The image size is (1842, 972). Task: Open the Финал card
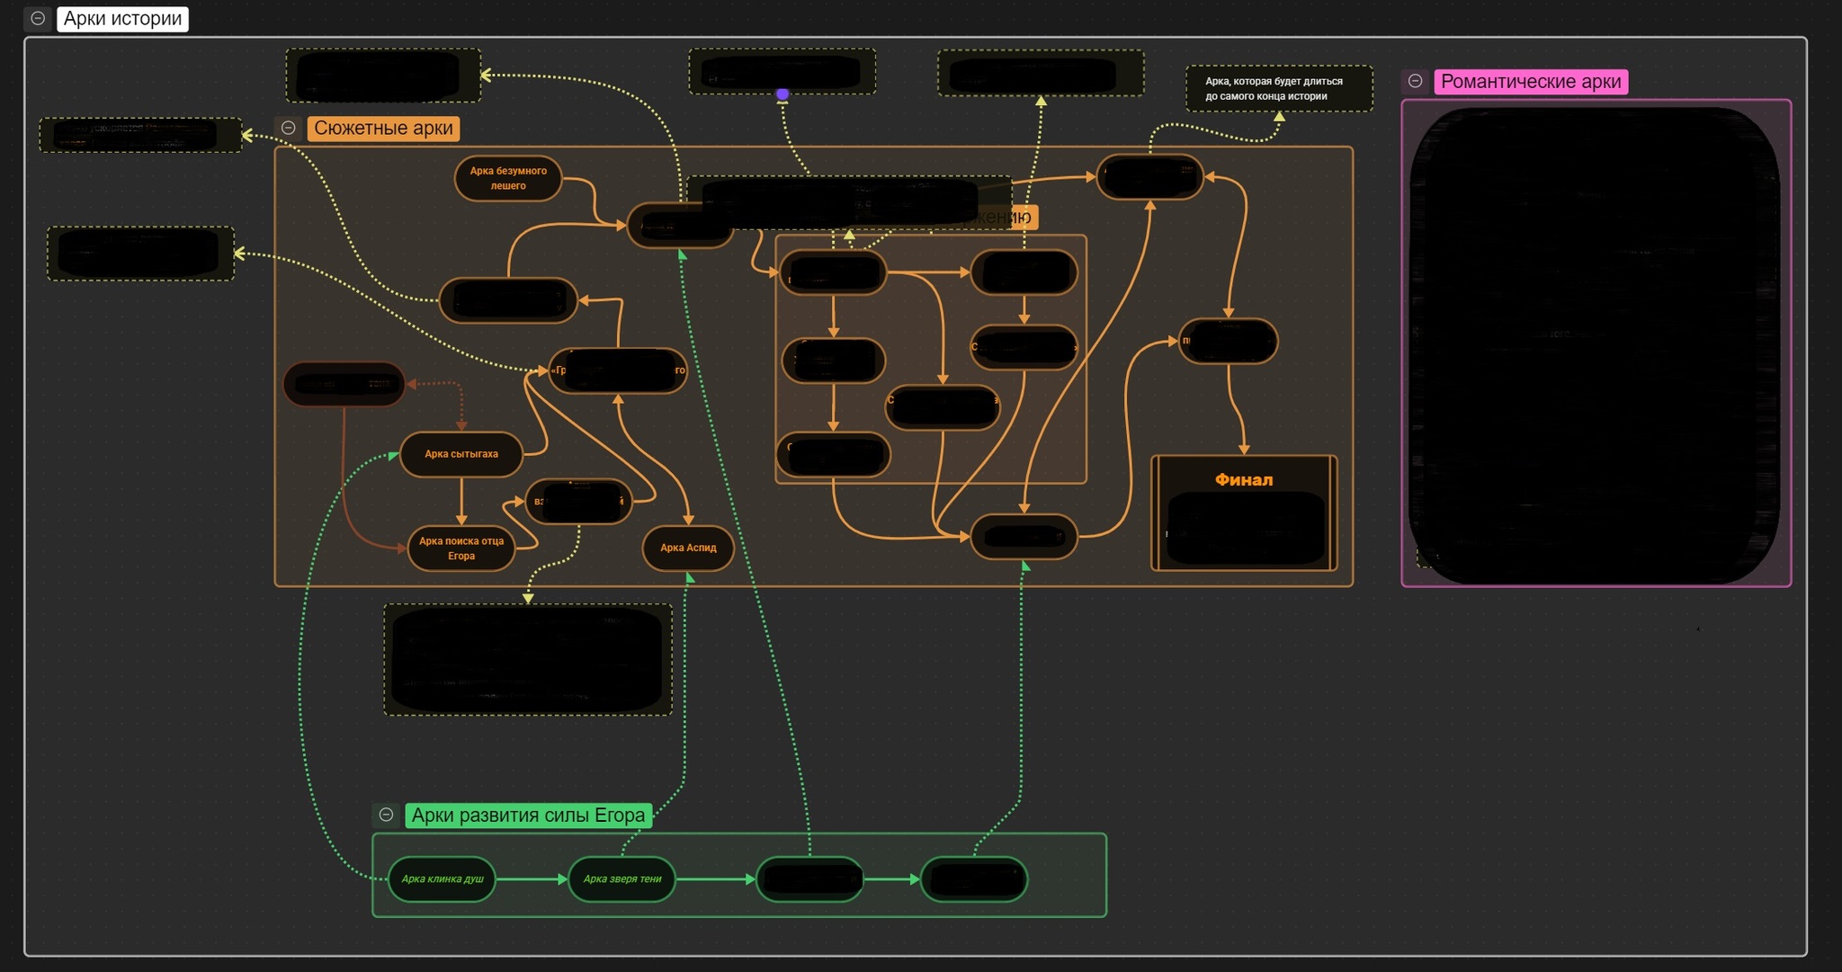tap(1244, 513)
